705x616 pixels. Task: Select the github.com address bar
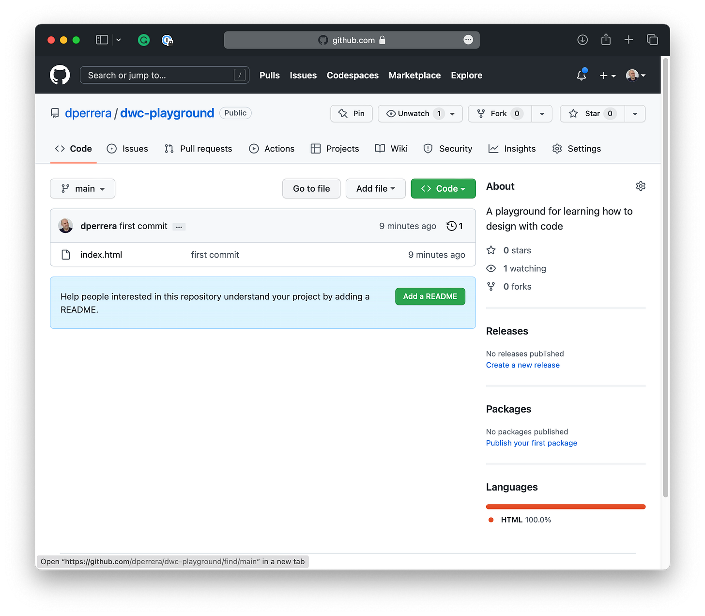(x=352, y=40)
